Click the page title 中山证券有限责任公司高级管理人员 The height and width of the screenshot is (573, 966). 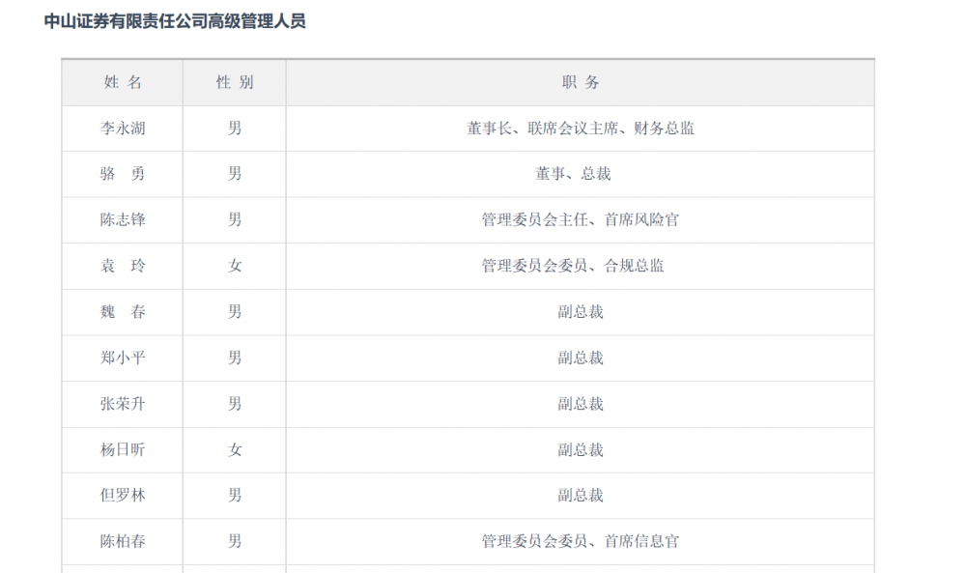(175, 21)
